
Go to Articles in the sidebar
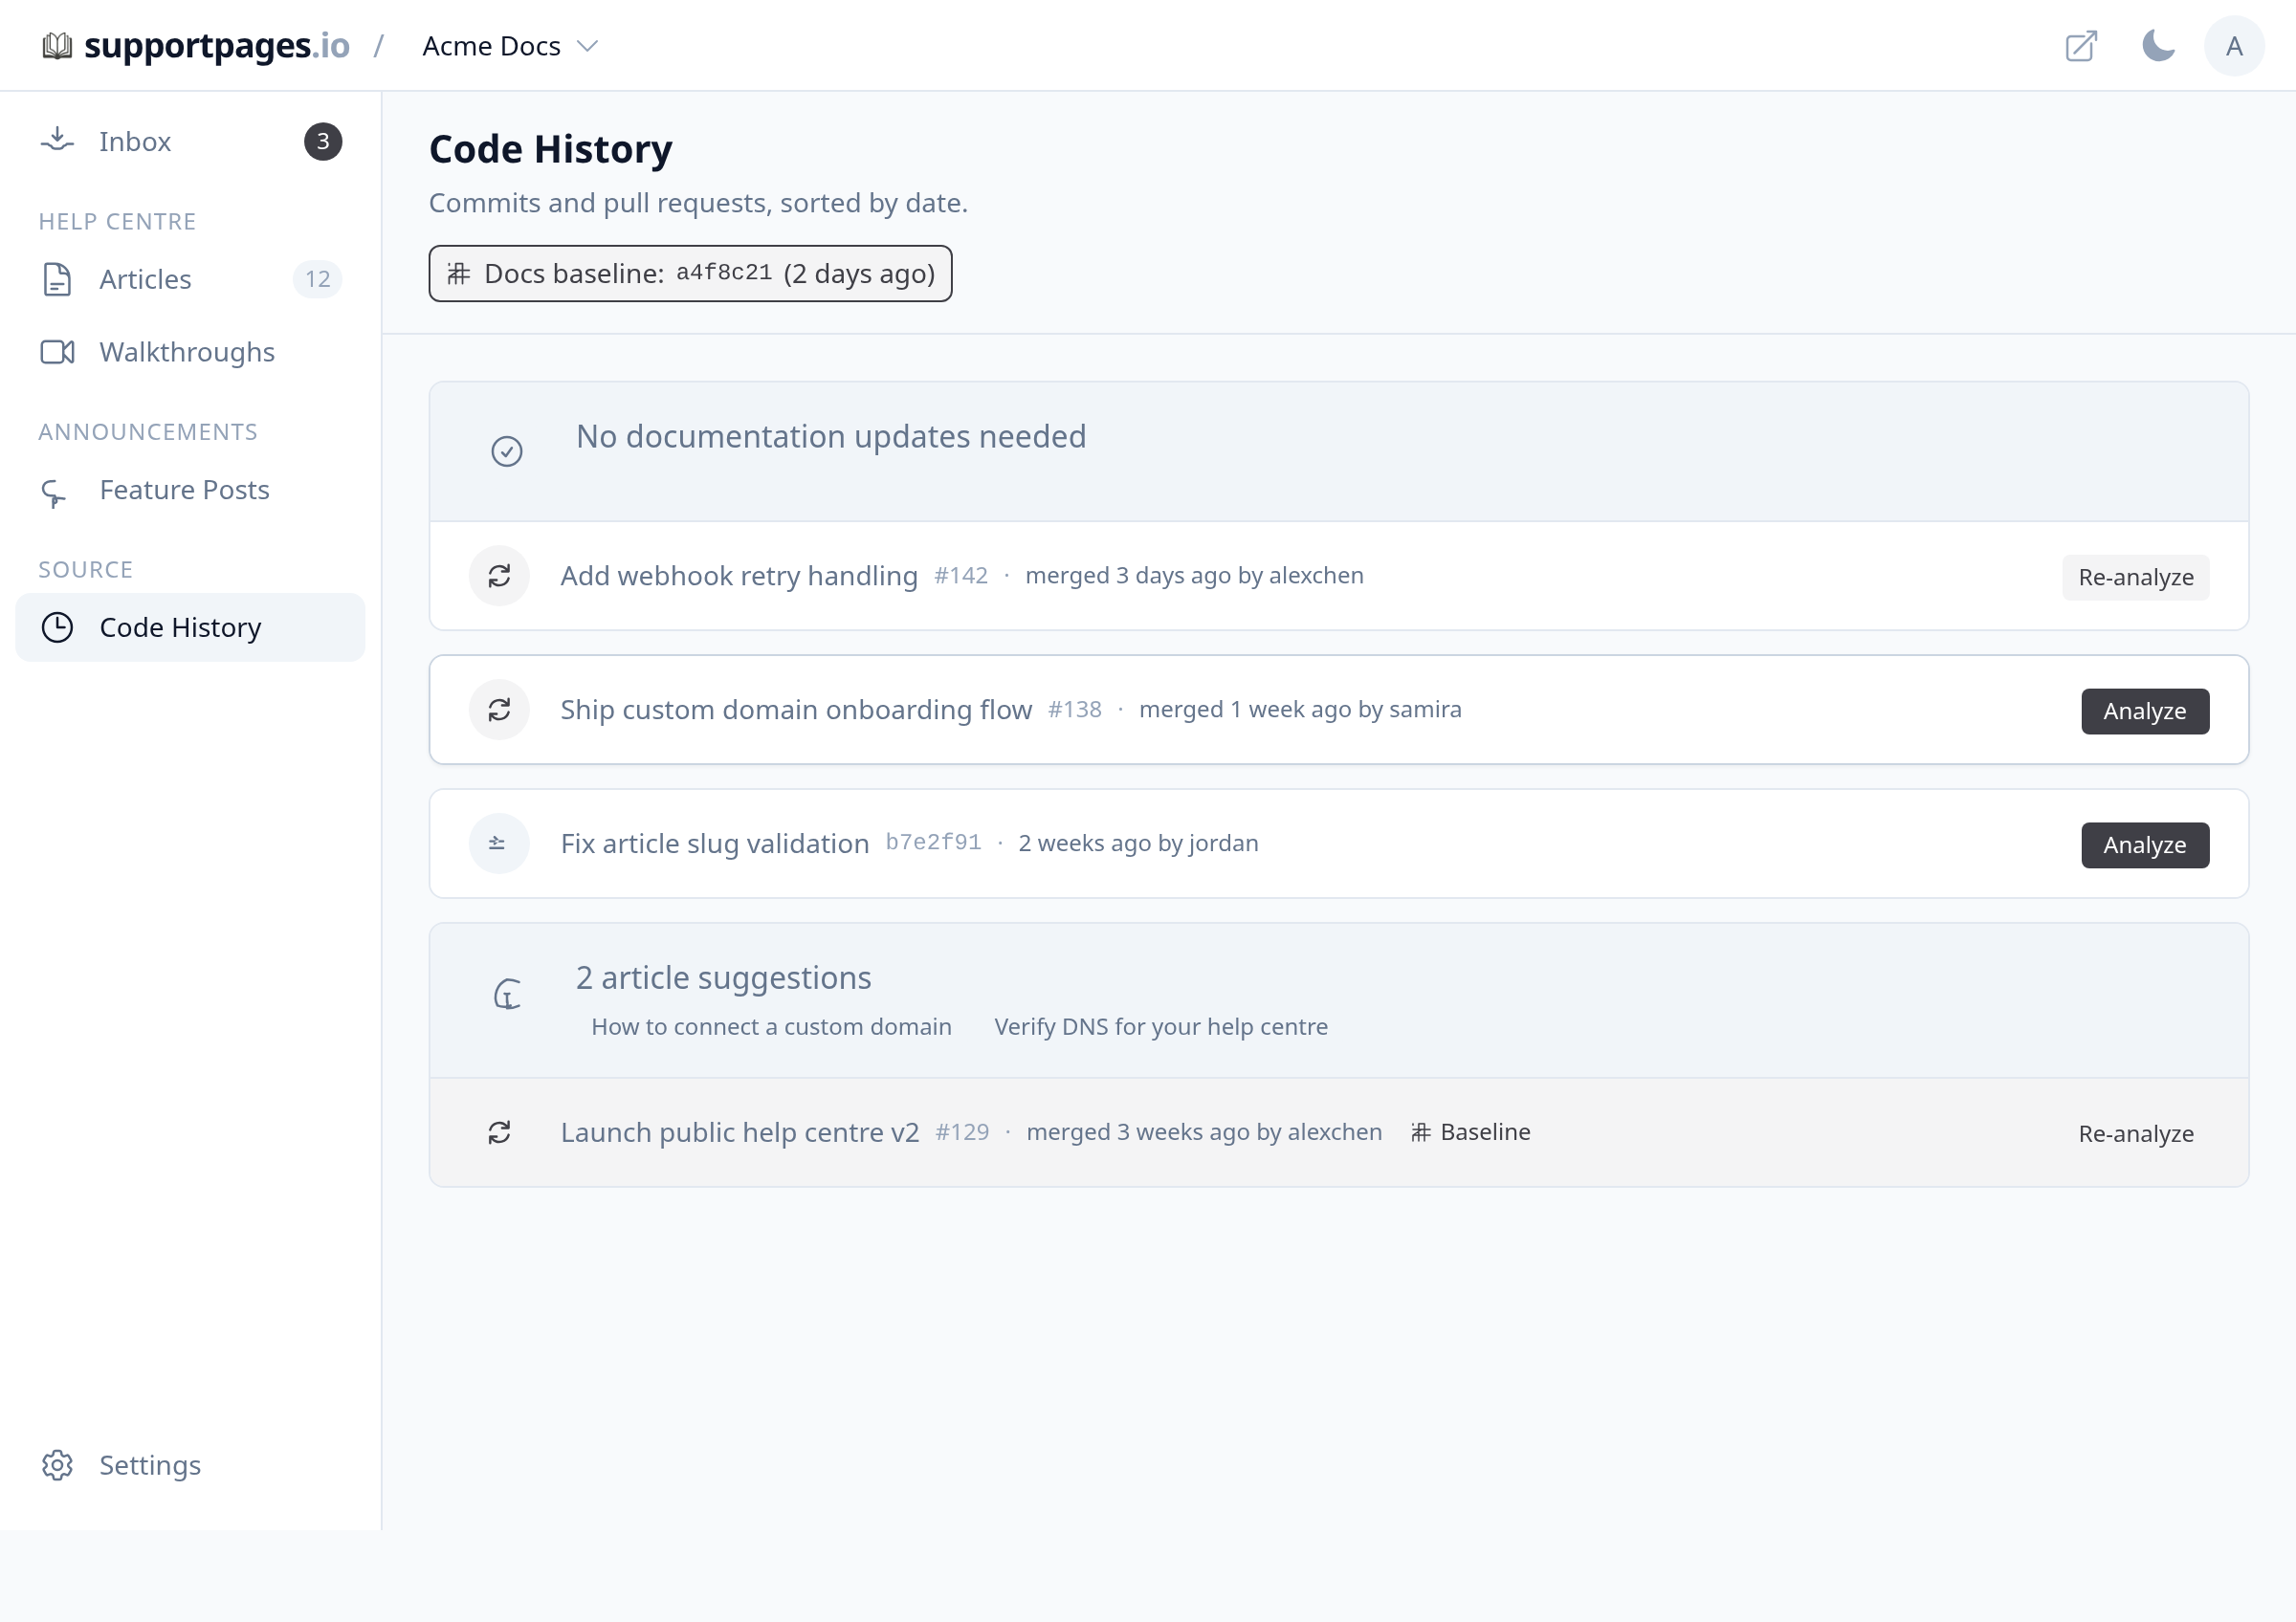190,279
